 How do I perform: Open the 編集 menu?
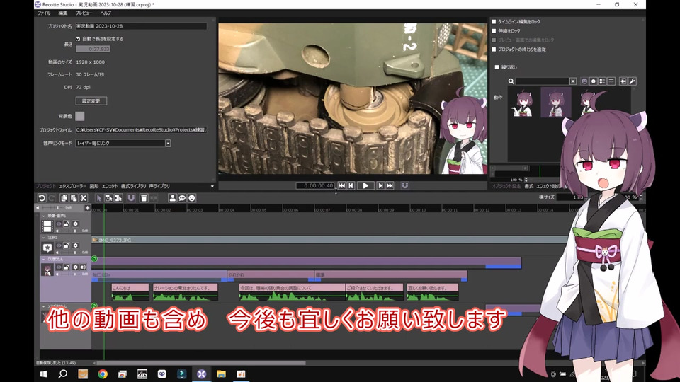pos(63,13)
